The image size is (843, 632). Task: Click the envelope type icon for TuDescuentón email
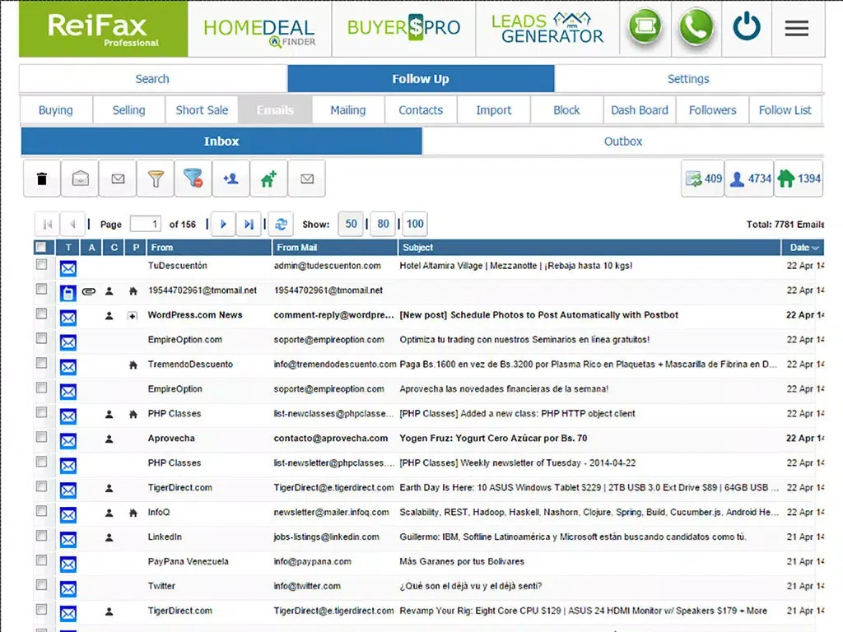pyautogui.click(x=68, y=267)
